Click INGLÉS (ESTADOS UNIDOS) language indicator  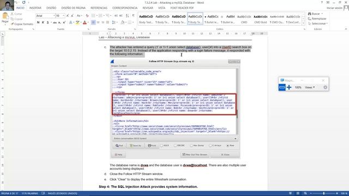63,193
